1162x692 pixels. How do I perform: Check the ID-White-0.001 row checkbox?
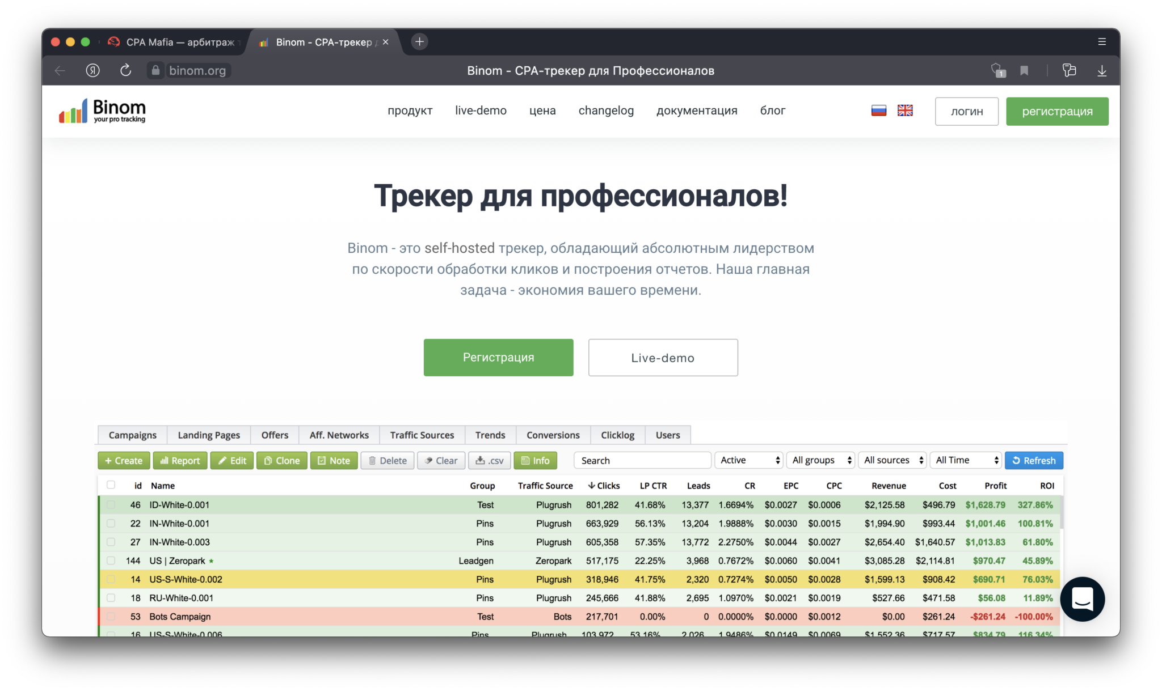(x=111, y=504)
